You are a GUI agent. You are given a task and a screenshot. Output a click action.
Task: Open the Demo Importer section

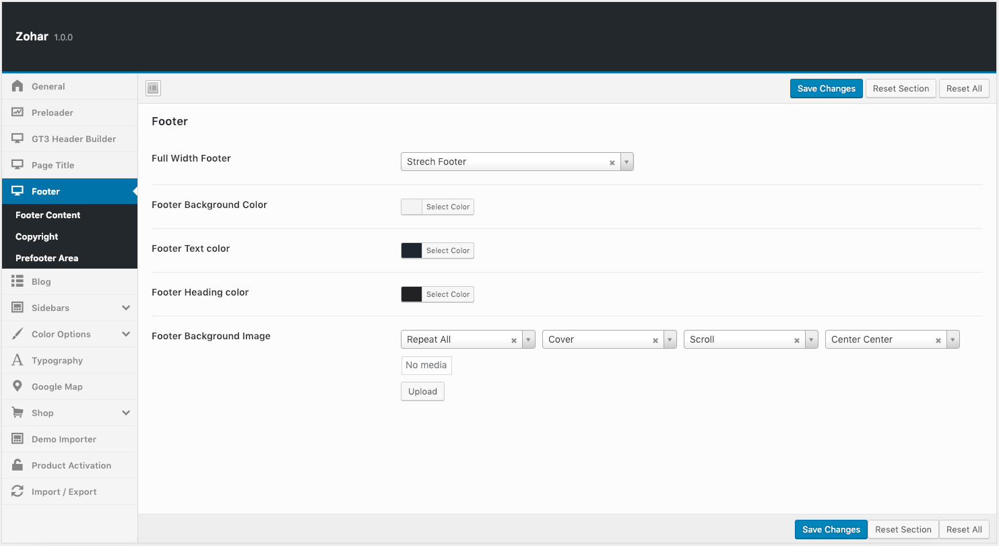click(69, 439)
